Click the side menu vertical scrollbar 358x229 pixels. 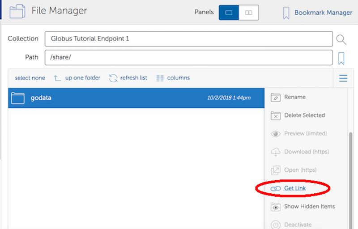pos(350,180)
